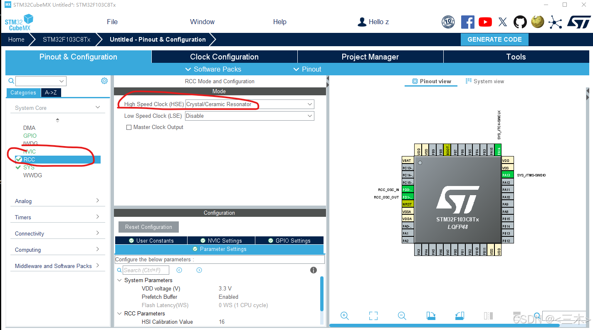Click the split view layout icon
Screen dimensions: 593x330
488,316
